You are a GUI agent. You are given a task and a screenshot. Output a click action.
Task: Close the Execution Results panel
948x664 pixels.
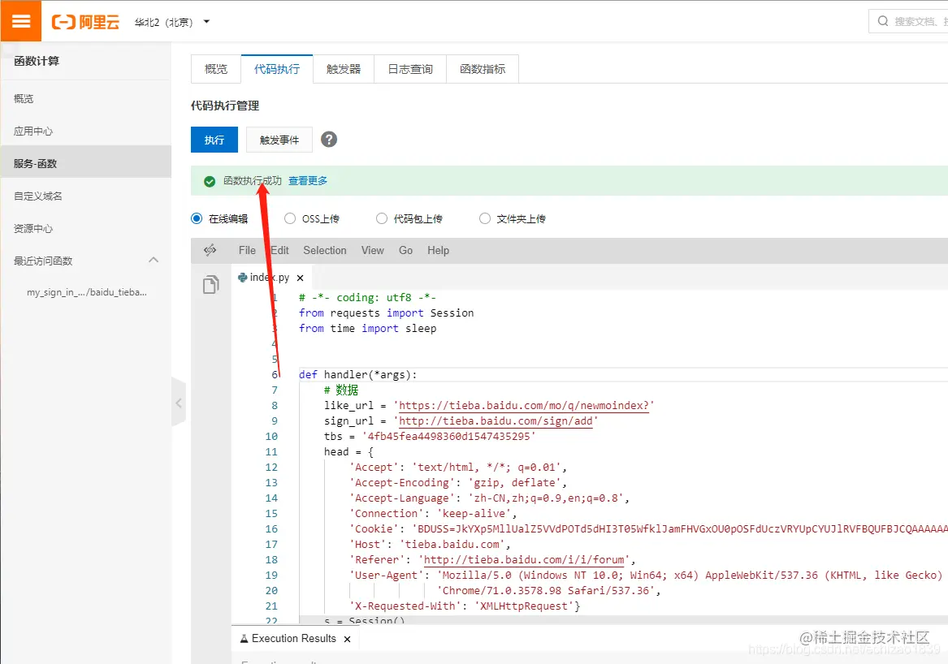(347, 639)
